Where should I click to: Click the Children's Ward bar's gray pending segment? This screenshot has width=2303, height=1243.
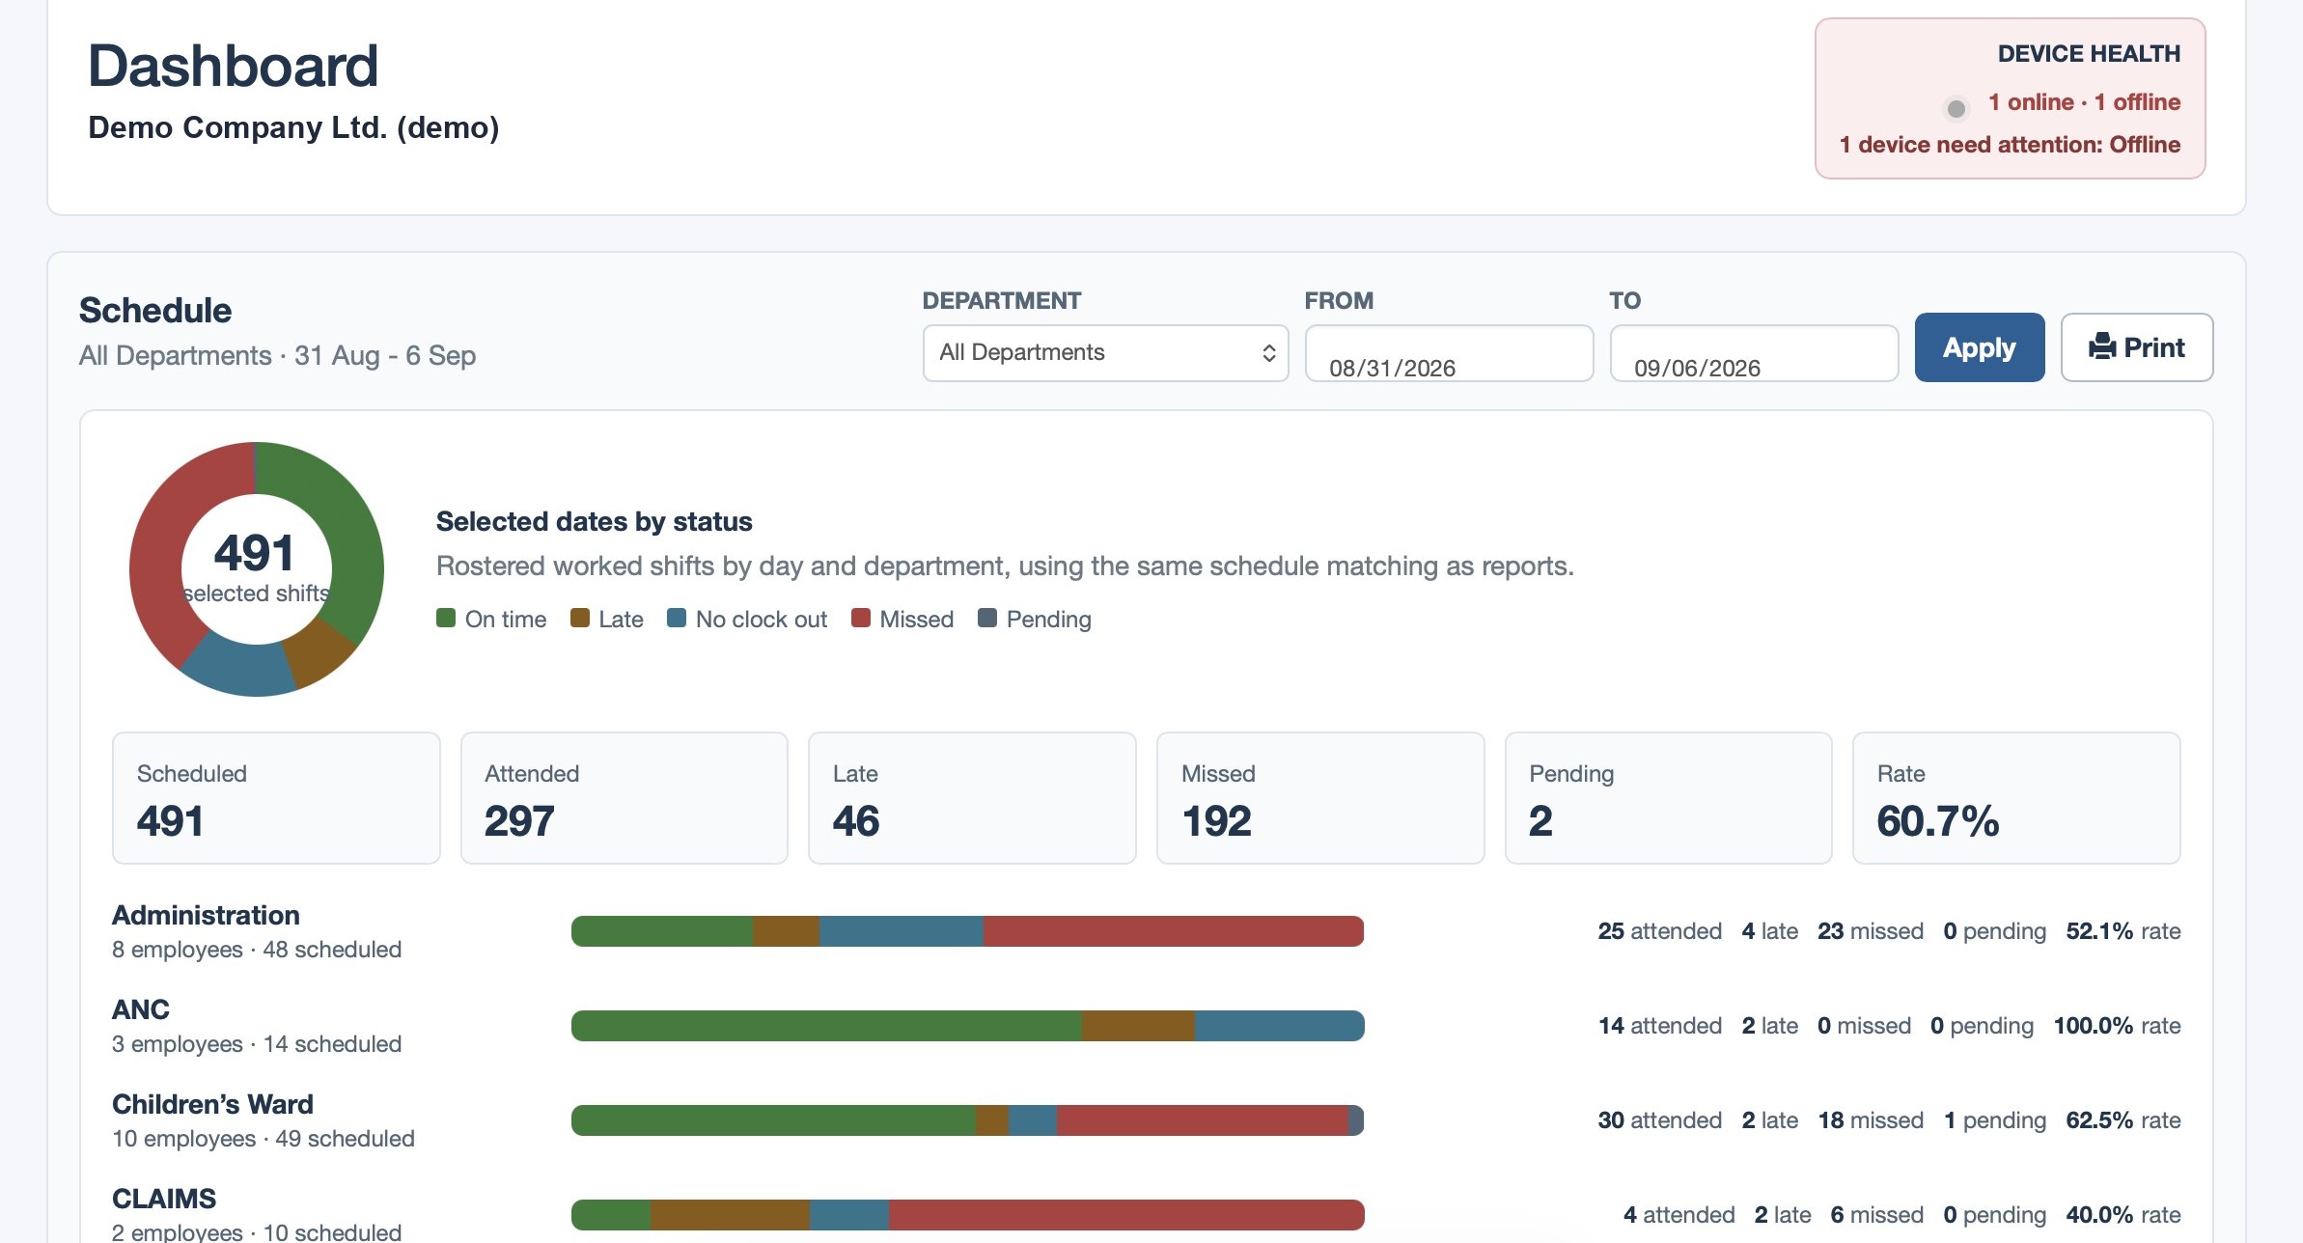(1356, 1120)
